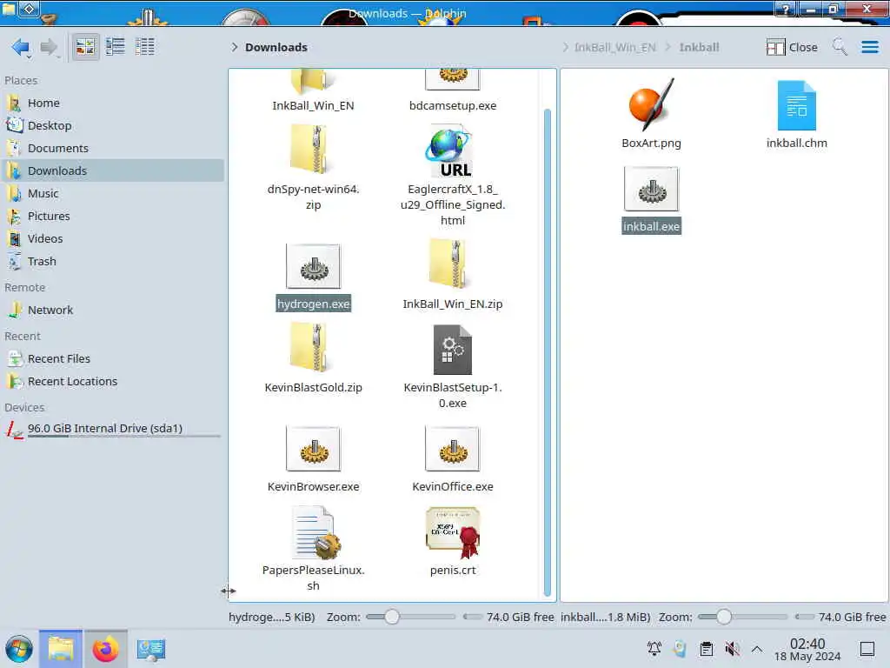The height and width of the screenshot is (668, 890).
Task: Switch to Icons view mode
Action: pos(85,47)
